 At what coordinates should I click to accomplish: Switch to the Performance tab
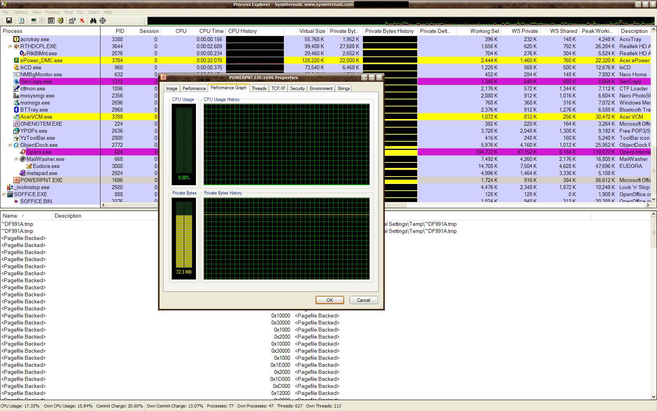(x=194, y=88)
